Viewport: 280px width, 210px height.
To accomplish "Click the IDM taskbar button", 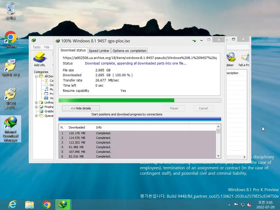I will (63, 205).
